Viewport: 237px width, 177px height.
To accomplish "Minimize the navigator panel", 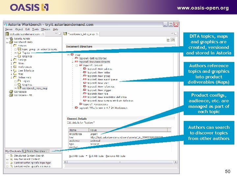I will coord(56,33).
